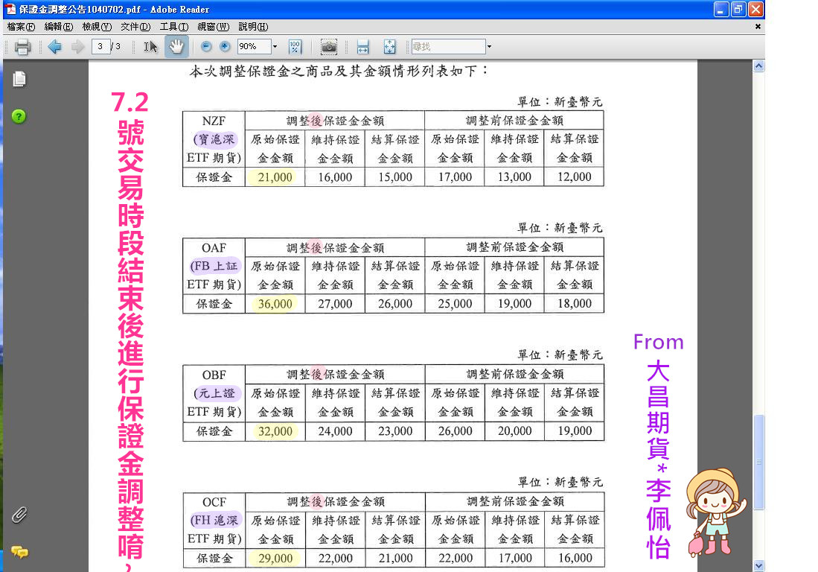Click the highlighted label FH滬深

pos(214,521)
